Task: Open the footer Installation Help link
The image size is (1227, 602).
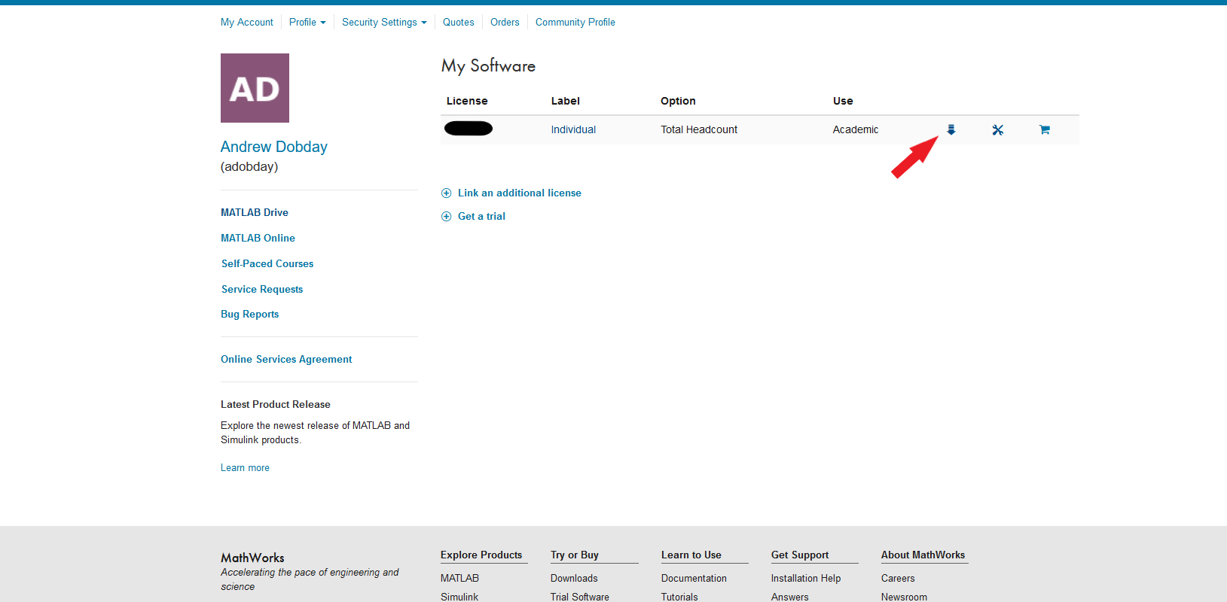Action: (806, 578)
